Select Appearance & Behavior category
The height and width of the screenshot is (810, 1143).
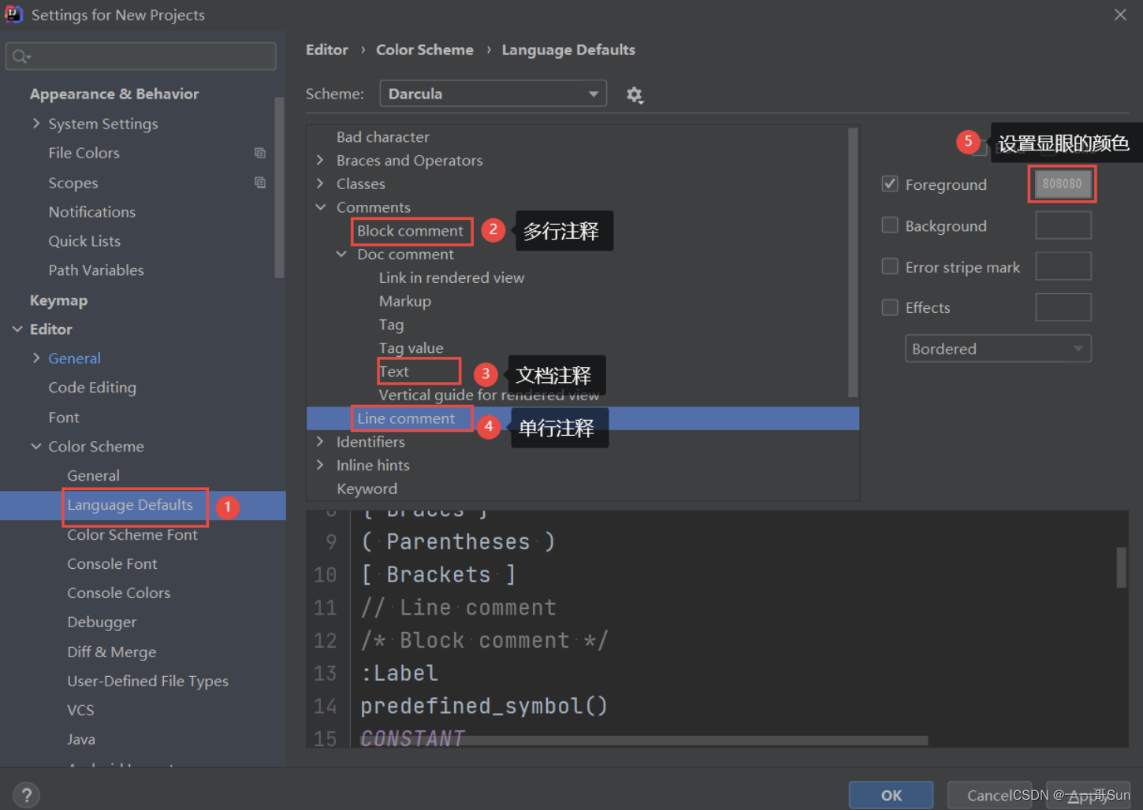114,94
